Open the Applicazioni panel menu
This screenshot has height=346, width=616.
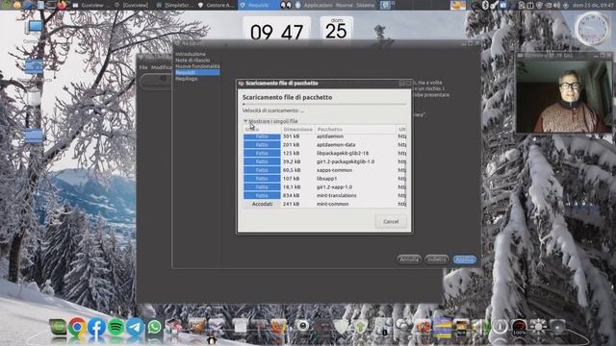pos(318,5)
